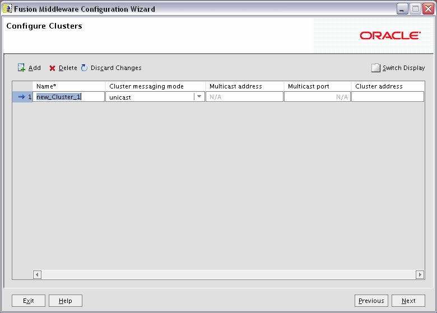Viewport: 437px width, 313px height.
Task: Open Cluster messaging mode dropdown arrow
Action: tap(199, 97)
